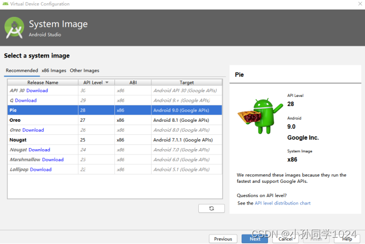The height and width of the screenshot is (244, 365).
Task: Click the Cancel button
Action: 285,239
